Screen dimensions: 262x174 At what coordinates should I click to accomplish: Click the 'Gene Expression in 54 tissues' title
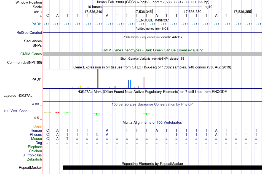point(152,67)
